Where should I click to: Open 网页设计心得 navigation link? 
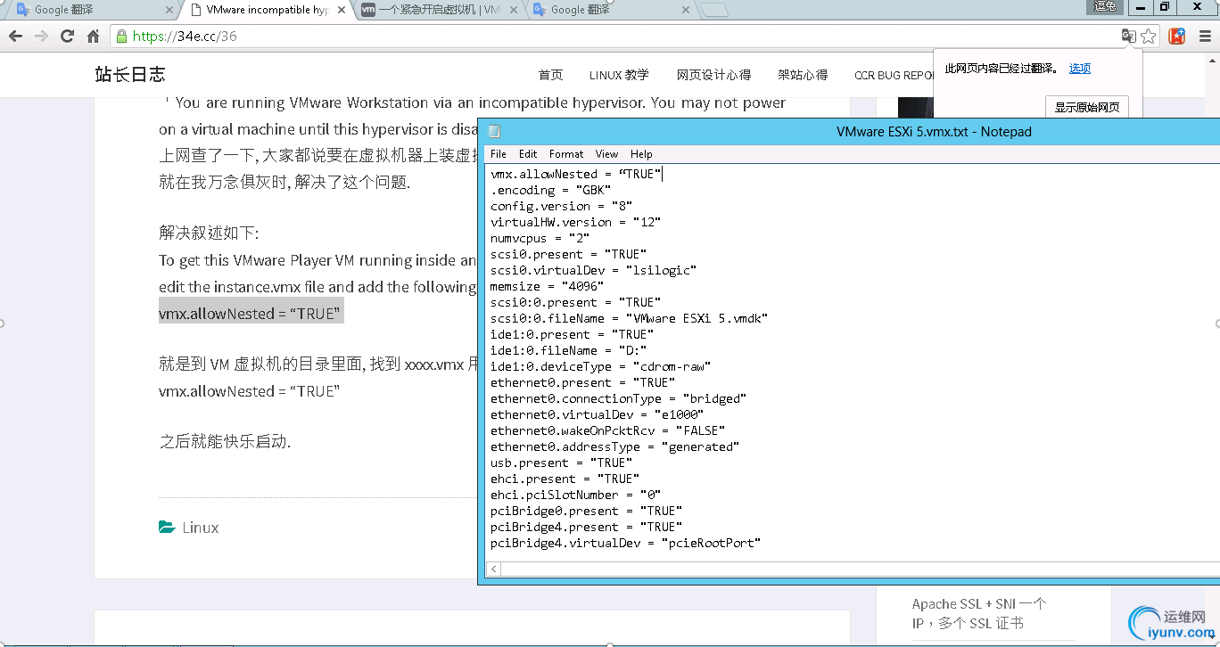coord(713,75)
